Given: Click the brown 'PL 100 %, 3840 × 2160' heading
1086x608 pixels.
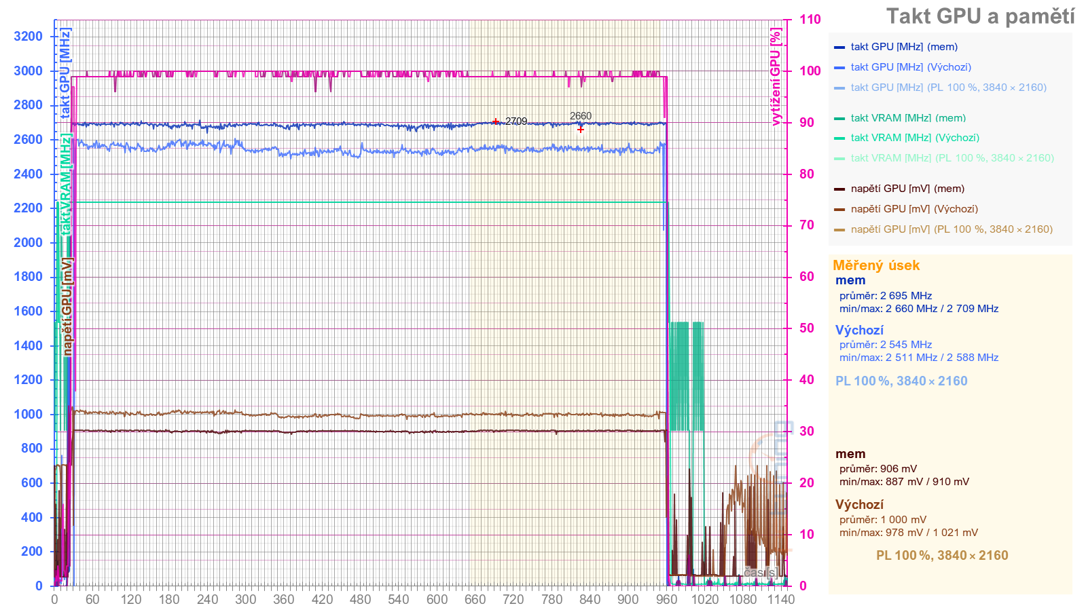Looking at the screenshot, I should [x=942, y=555].
